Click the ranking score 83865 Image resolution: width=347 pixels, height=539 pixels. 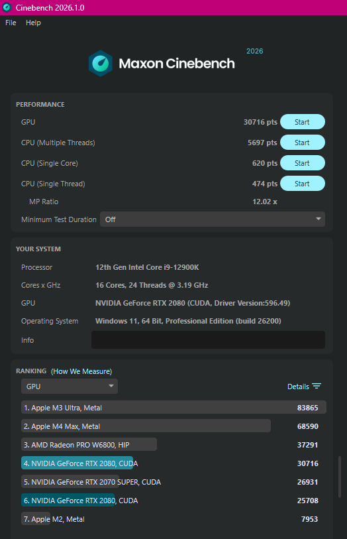(x=307, y=408)
